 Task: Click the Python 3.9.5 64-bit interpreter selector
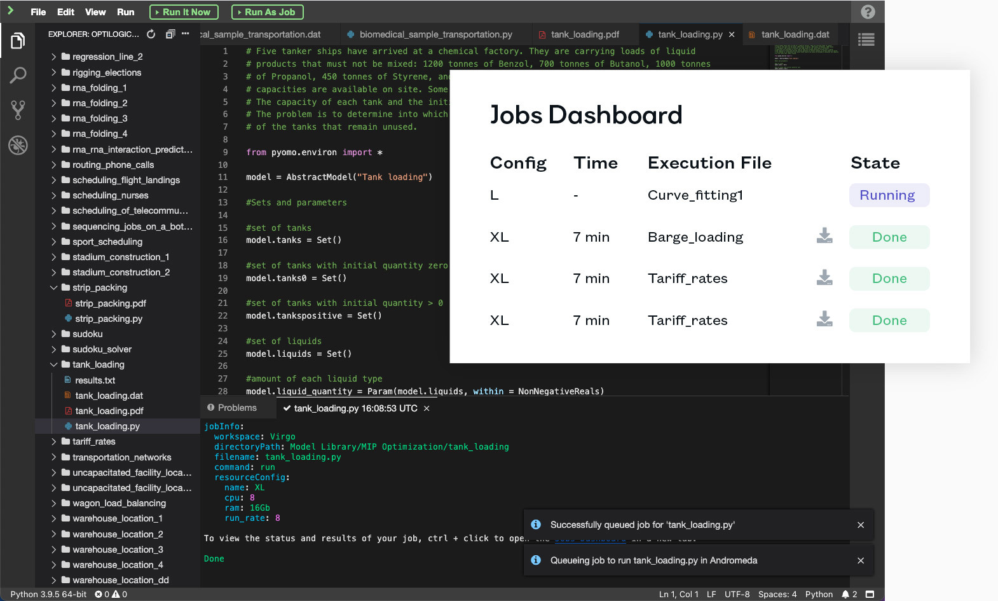tap(48, 594)
